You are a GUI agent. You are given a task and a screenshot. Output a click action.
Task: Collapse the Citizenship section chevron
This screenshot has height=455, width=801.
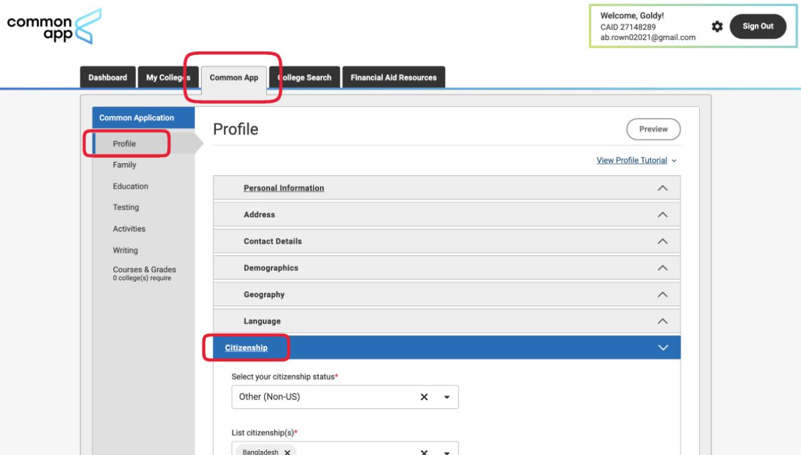tap(662, 348)
